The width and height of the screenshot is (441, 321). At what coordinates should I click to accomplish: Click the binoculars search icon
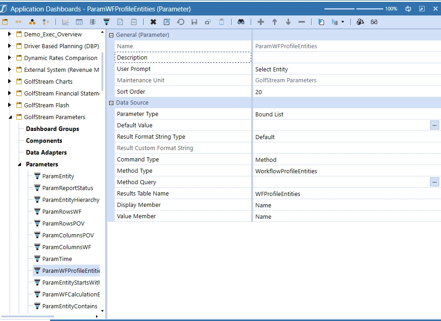241,22
